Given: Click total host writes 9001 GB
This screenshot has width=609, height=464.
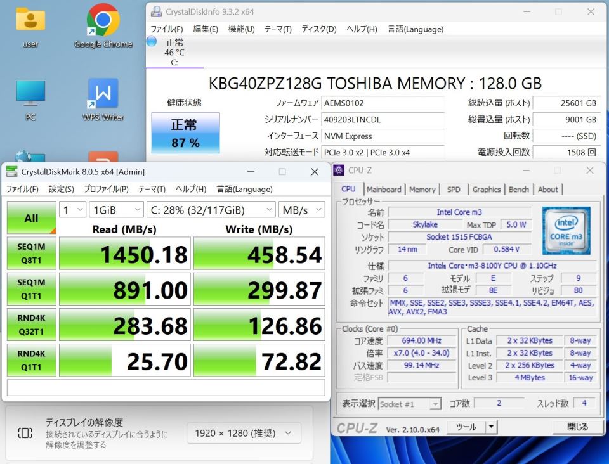Looking at the screenshot, I should point(566,120).
